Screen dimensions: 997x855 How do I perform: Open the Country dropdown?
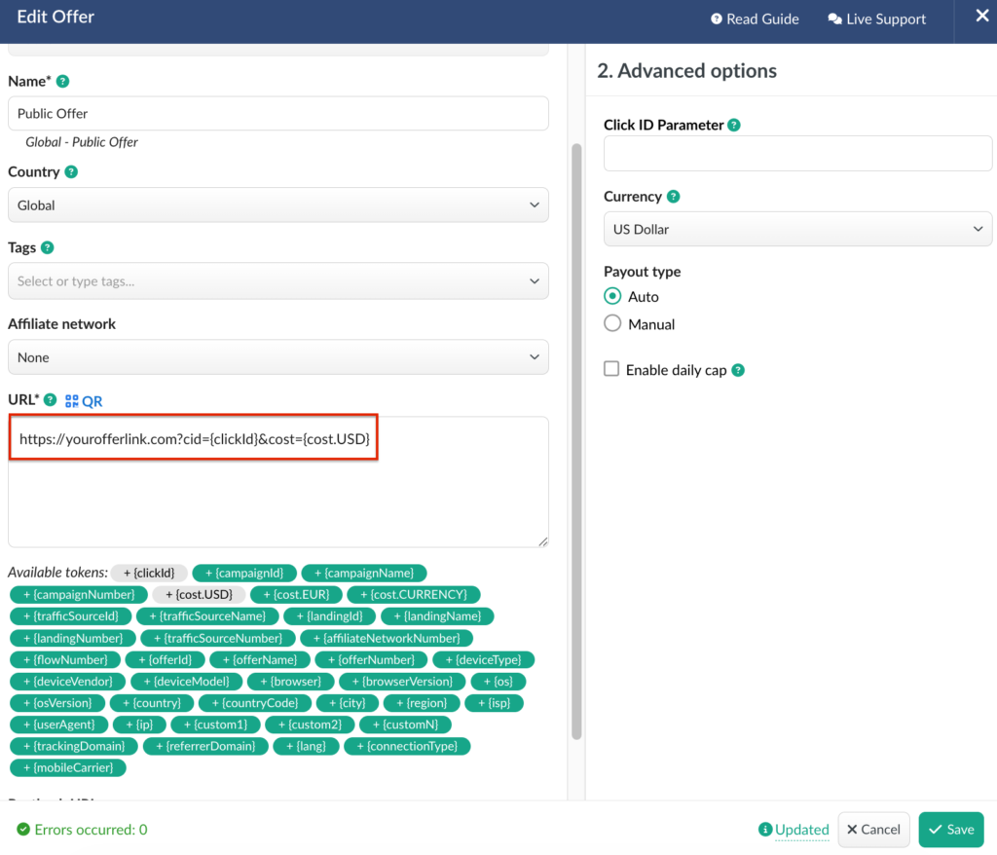tap(277, 205)
